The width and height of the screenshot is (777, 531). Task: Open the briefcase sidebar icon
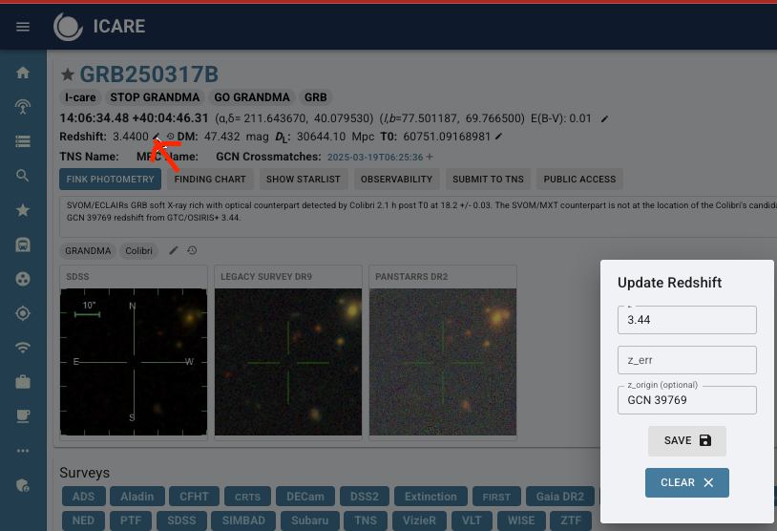click(x=23, y=382)
